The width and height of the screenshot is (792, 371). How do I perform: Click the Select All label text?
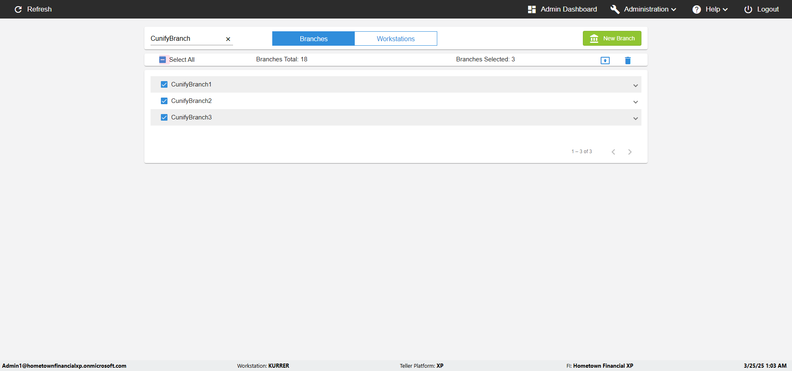(182, 60)
